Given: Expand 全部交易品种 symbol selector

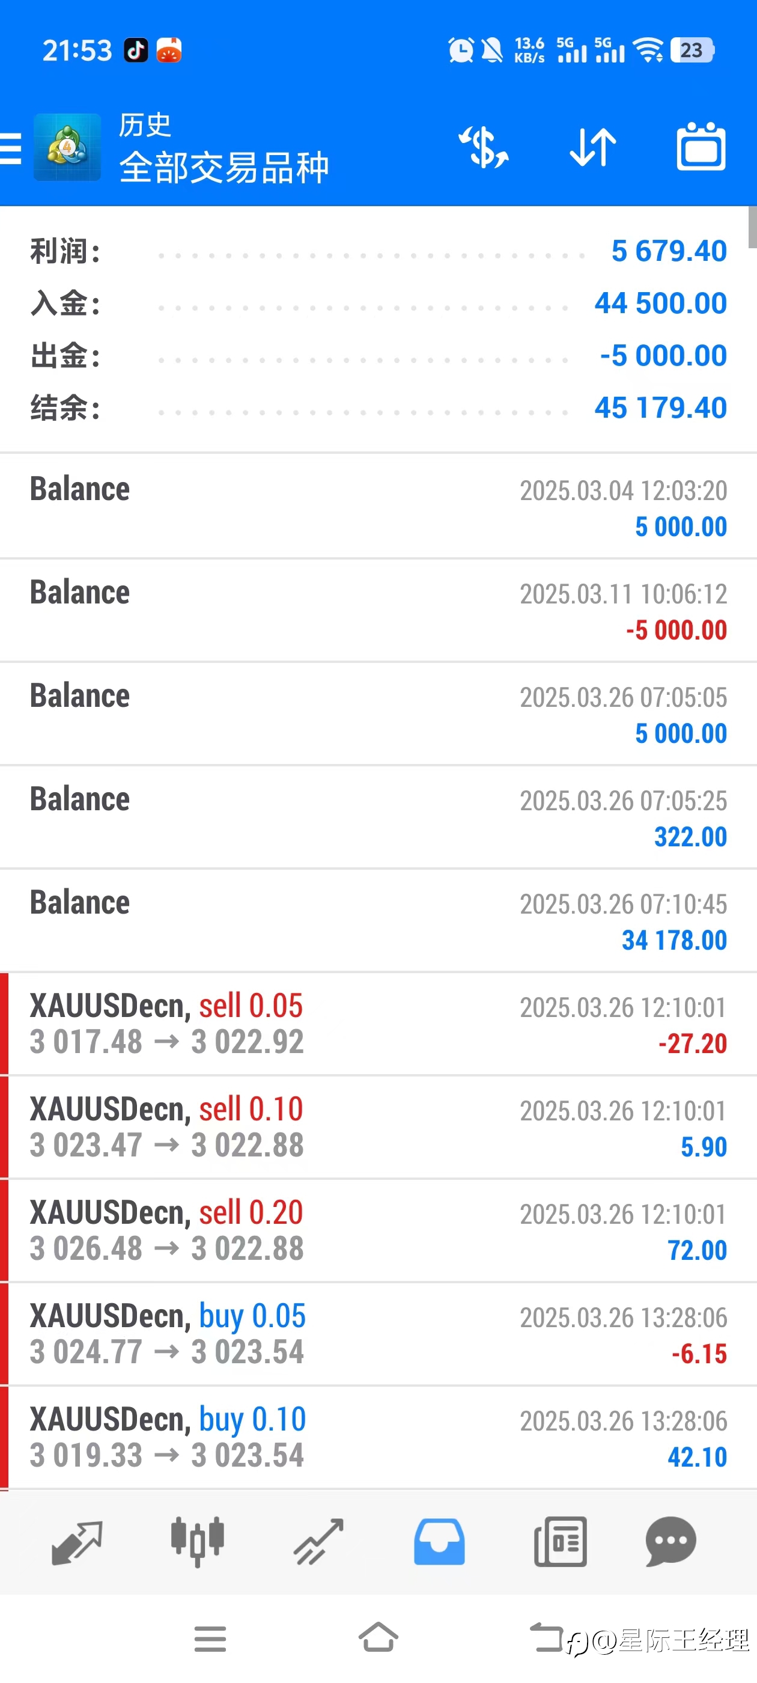Looking at the screenshot, I should tap(224, 168).
